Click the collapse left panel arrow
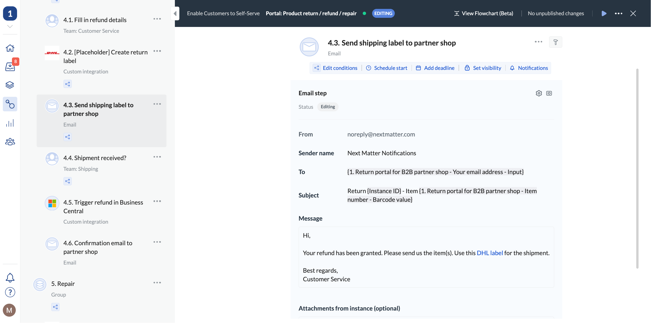The width and height of the screenshot is (651, 323). pos(175,13)
